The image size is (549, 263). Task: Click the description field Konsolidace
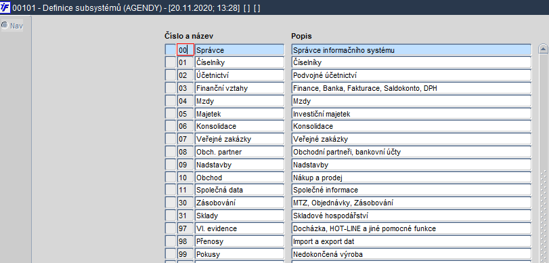(x=411, y=126)
